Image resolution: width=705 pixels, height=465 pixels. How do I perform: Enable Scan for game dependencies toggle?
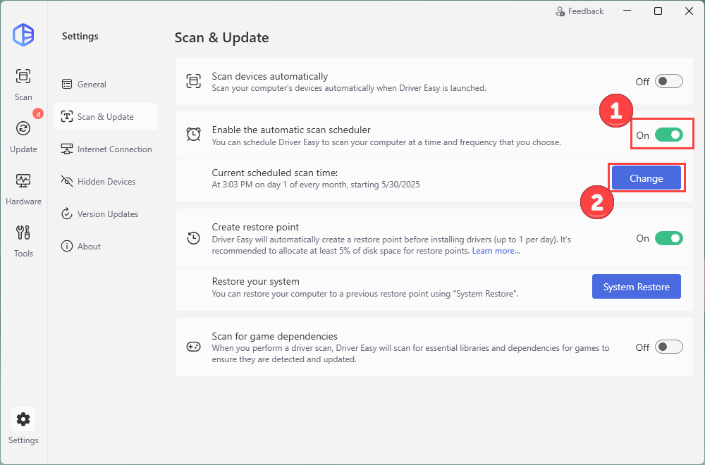point(668,347)
